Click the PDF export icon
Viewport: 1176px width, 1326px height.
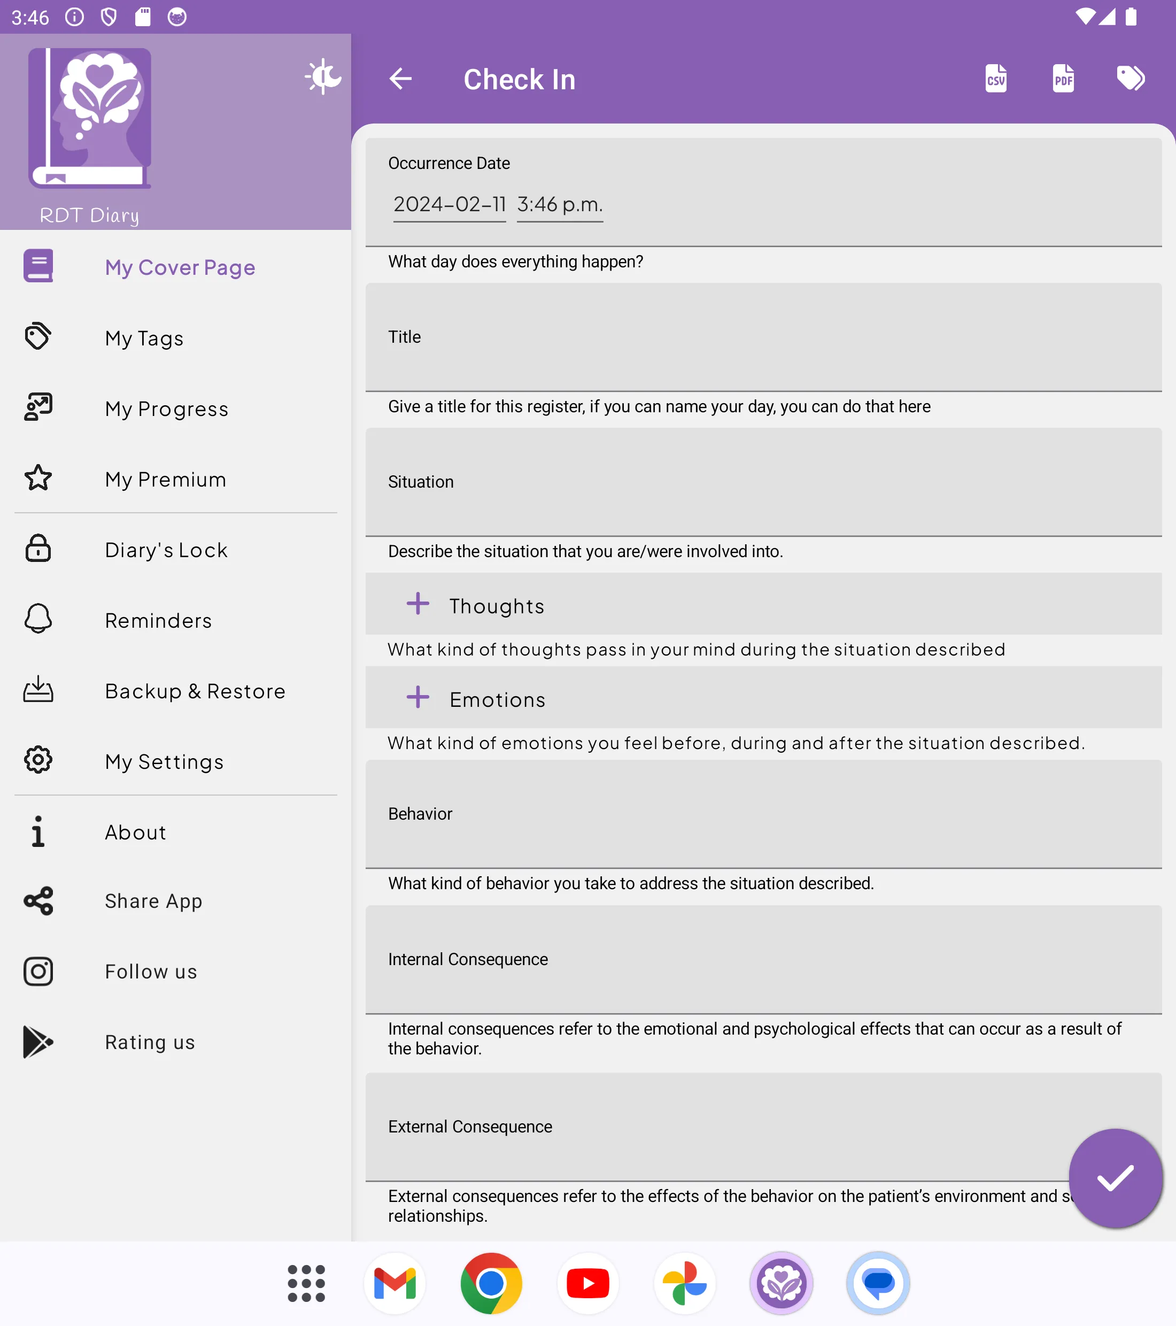click(x=1064, y=79)
